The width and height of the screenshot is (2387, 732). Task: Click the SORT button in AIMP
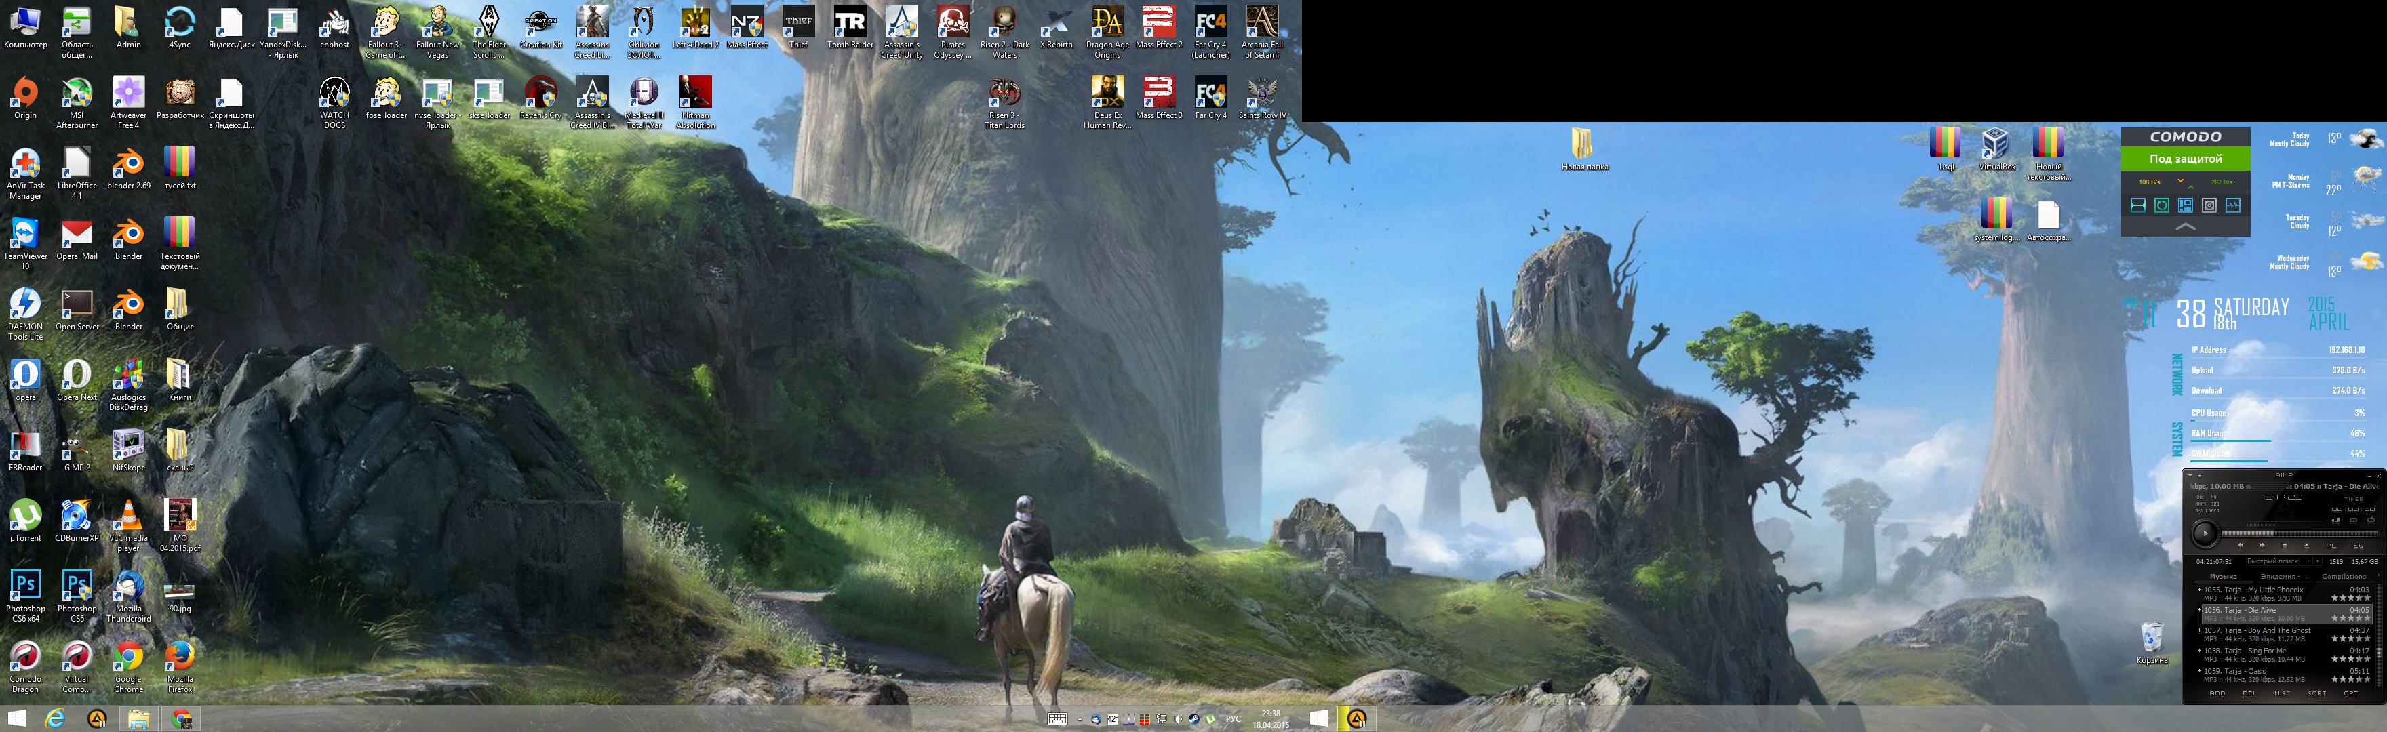pyautogui.click(x=2316, y=693)
